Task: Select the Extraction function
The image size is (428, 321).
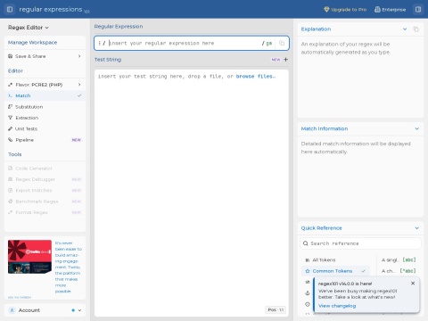Action: click(45, 118)
